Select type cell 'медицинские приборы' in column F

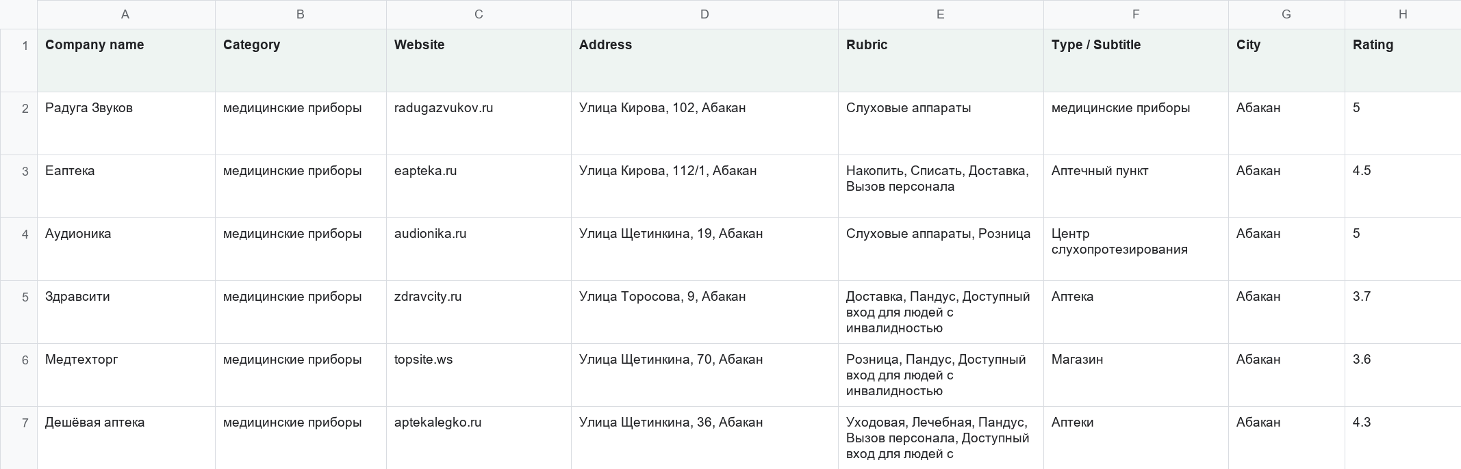[x=1136, y=123]
